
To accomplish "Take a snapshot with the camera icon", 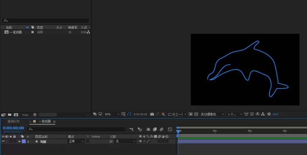I will pos(152,114).
